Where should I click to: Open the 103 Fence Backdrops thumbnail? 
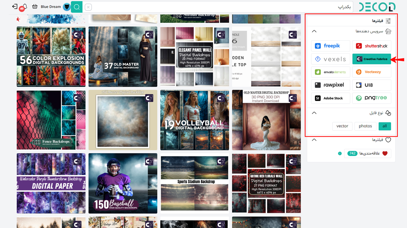[51, 120]
